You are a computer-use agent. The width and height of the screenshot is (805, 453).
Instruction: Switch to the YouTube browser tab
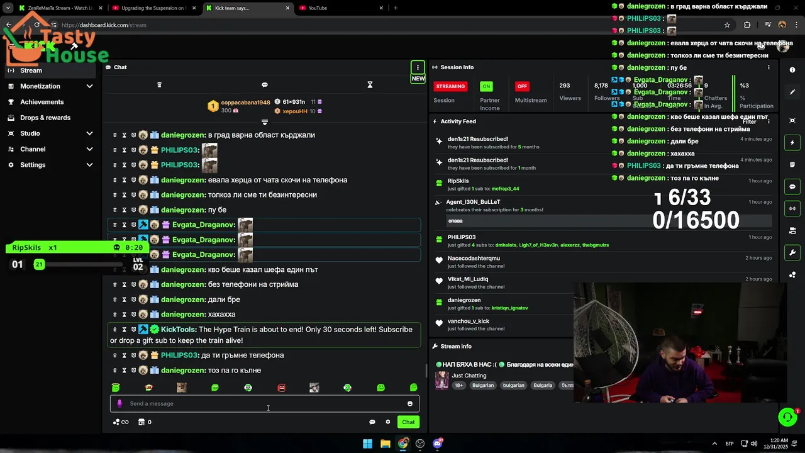click(340, 8)
